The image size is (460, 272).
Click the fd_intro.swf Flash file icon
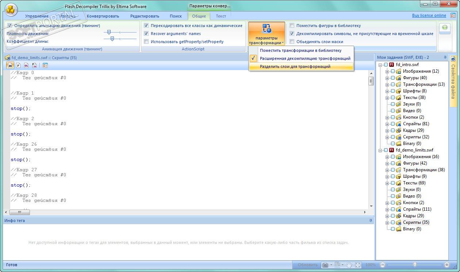pos(392,65)
